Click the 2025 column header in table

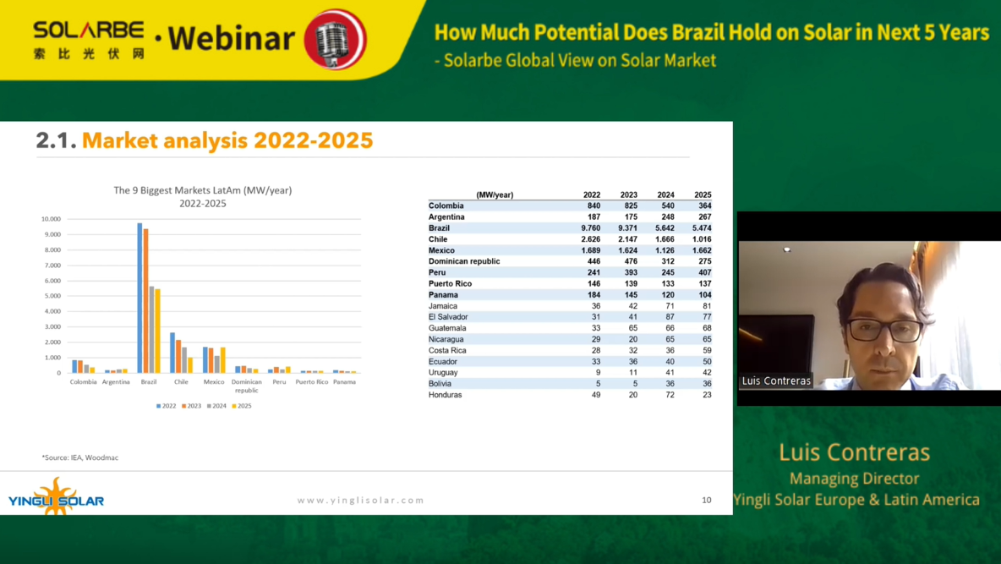(x=703, y=194)
